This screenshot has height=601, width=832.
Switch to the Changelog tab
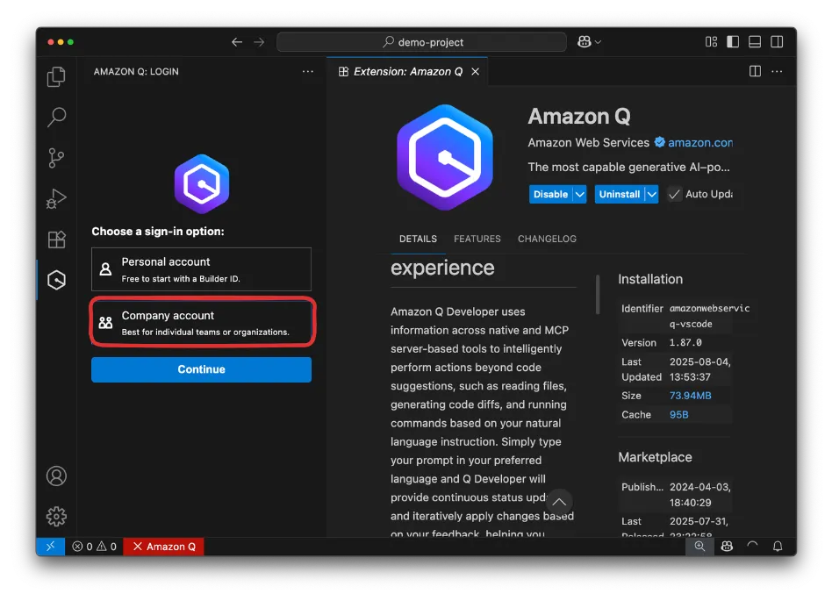[547, 239]
